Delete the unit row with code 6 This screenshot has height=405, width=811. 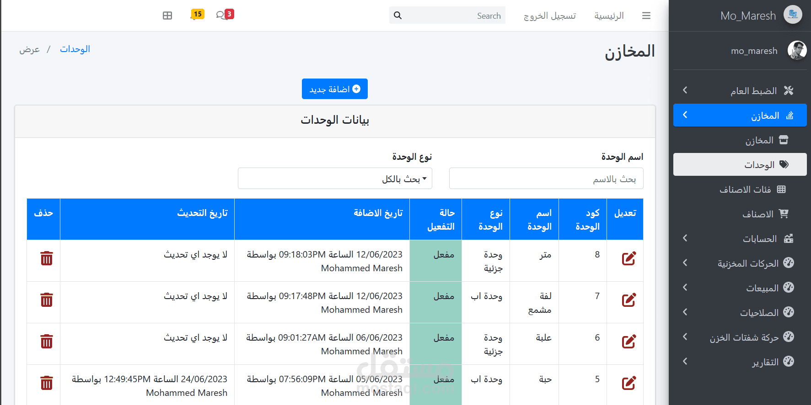click(x=47, y=342)
